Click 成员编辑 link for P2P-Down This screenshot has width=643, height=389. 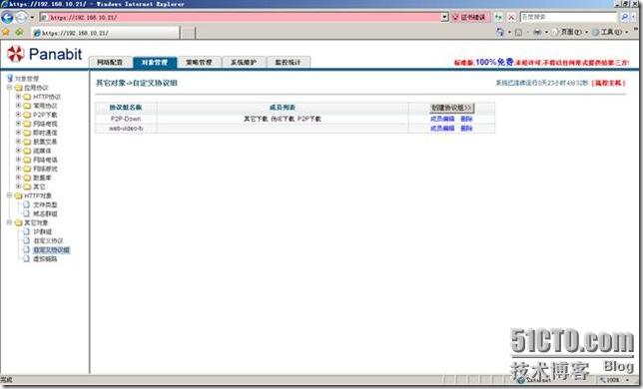(x=442, y=119)
